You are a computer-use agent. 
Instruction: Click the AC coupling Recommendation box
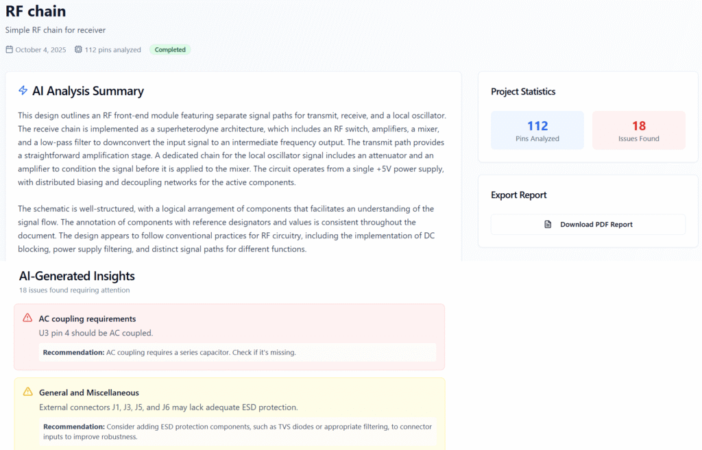coord(237,352)
